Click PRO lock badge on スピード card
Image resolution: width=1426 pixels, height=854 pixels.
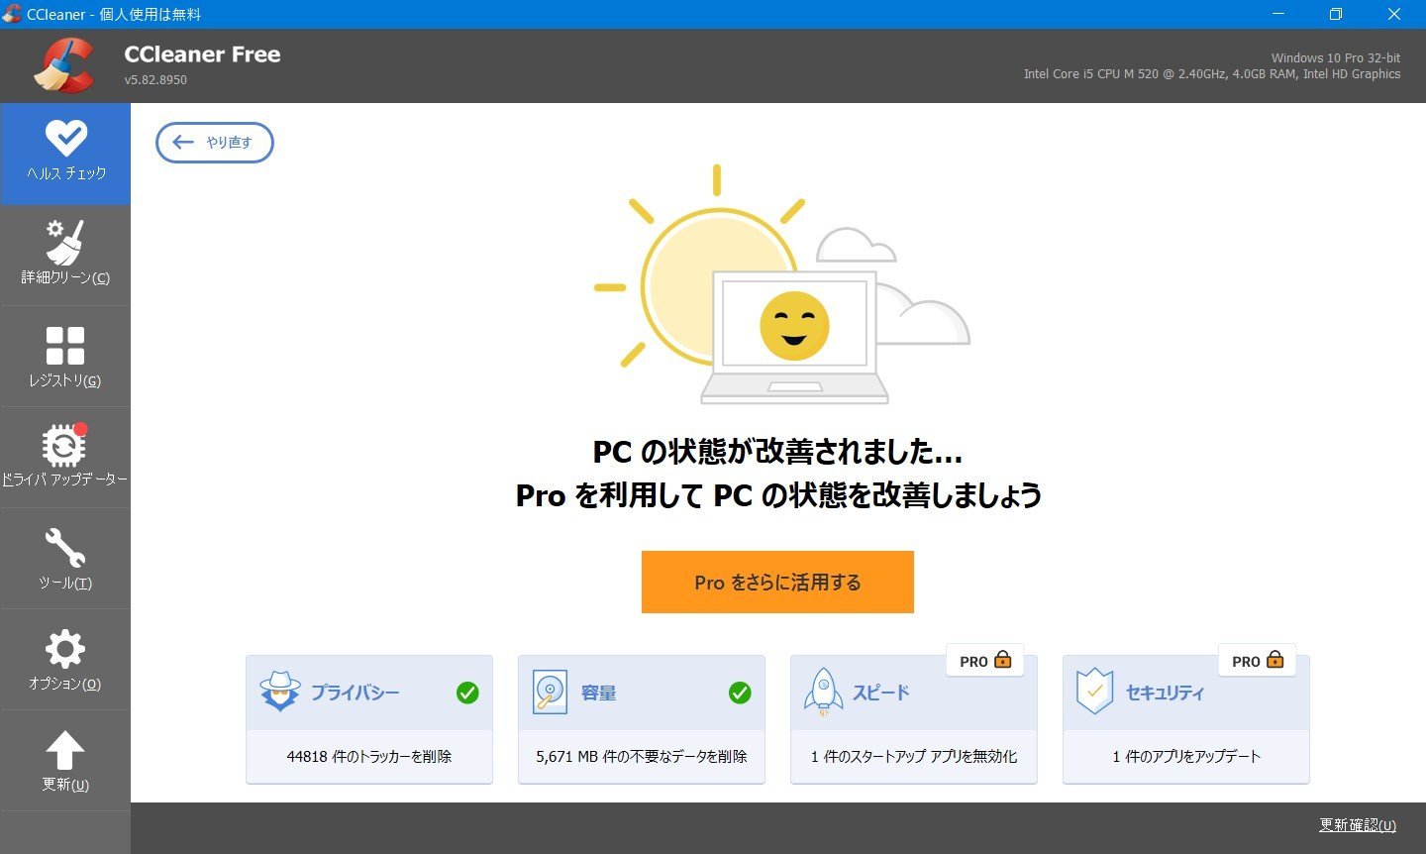[x=985, y=661]
